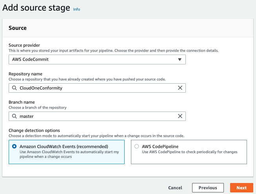This screenshot has height=194, width=256.
Task: Open the Info link beside the title
Action: (x=76, y=9)
